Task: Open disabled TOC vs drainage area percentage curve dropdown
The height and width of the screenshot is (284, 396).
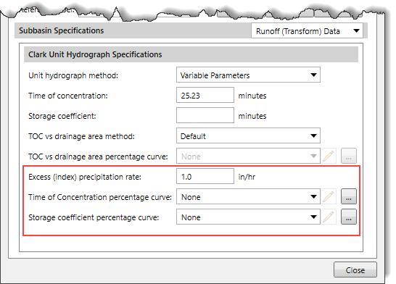Action: click(x=248, y=156)
